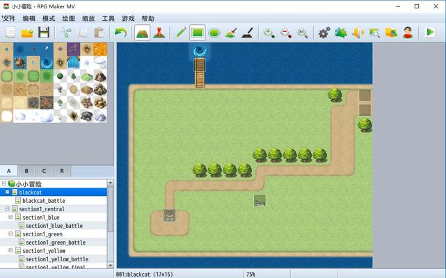Click the map tree scrollbar down arrow
The image size is (446, 278).
click(x=111, y=265)
